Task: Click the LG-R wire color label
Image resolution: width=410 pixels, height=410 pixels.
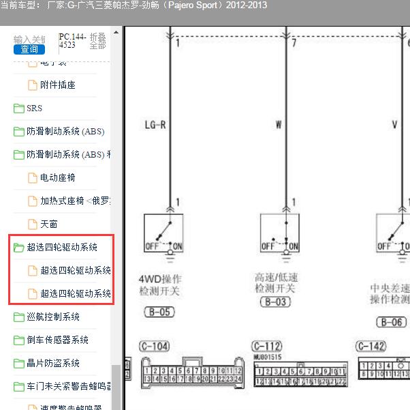Action: pyautogui.click(x=155, y=125)
